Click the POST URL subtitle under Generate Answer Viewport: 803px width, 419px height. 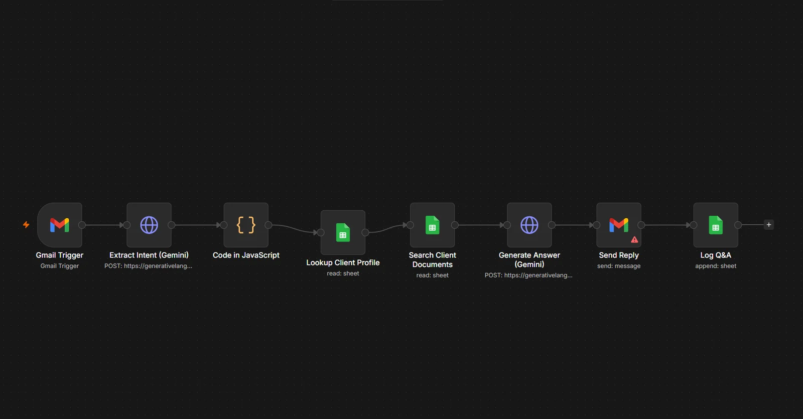tap(528, 275)
